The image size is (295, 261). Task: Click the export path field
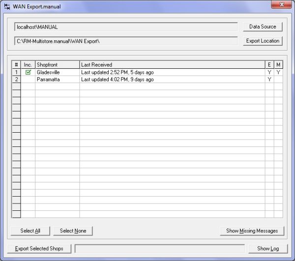126,41
